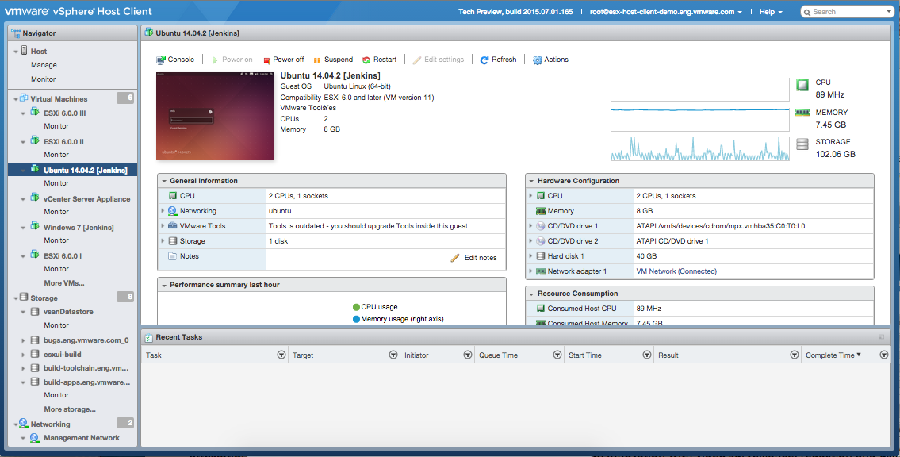The width and height of the screenshot is (900, 457).
Task: Click the CPU chip icon above 89 MHz
Action: [802, 85]
